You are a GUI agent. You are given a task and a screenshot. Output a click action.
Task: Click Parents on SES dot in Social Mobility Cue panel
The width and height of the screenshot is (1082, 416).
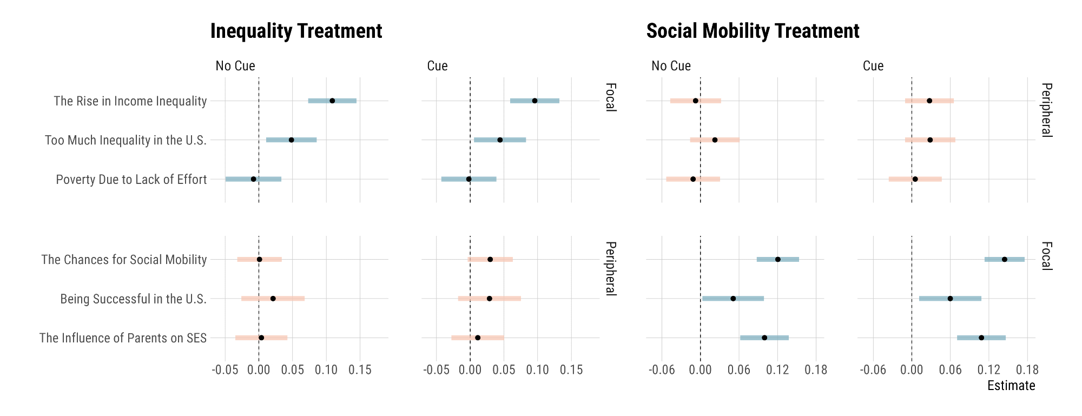pos(981,338)
